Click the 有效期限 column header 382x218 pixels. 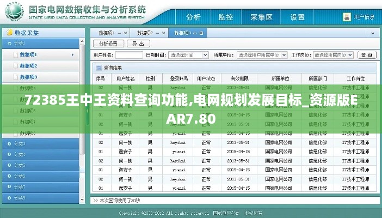click(x=239, y=78)
